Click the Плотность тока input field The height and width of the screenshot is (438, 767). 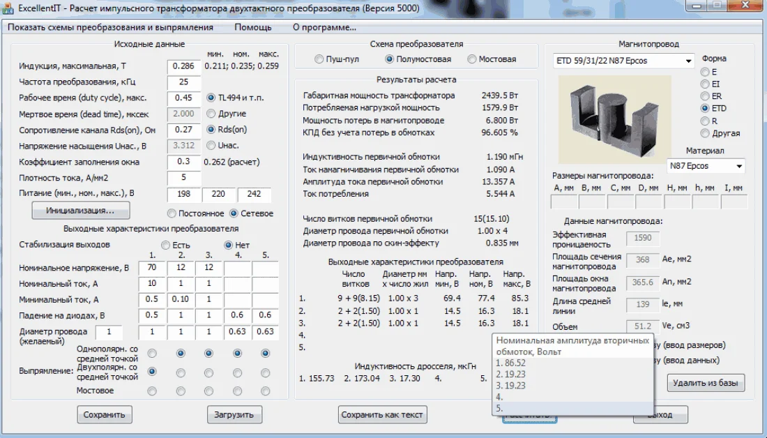tap(184, 178)
